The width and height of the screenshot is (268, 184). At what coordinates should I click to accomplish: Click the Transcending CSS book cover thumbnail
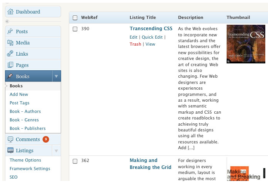point(246,44)
